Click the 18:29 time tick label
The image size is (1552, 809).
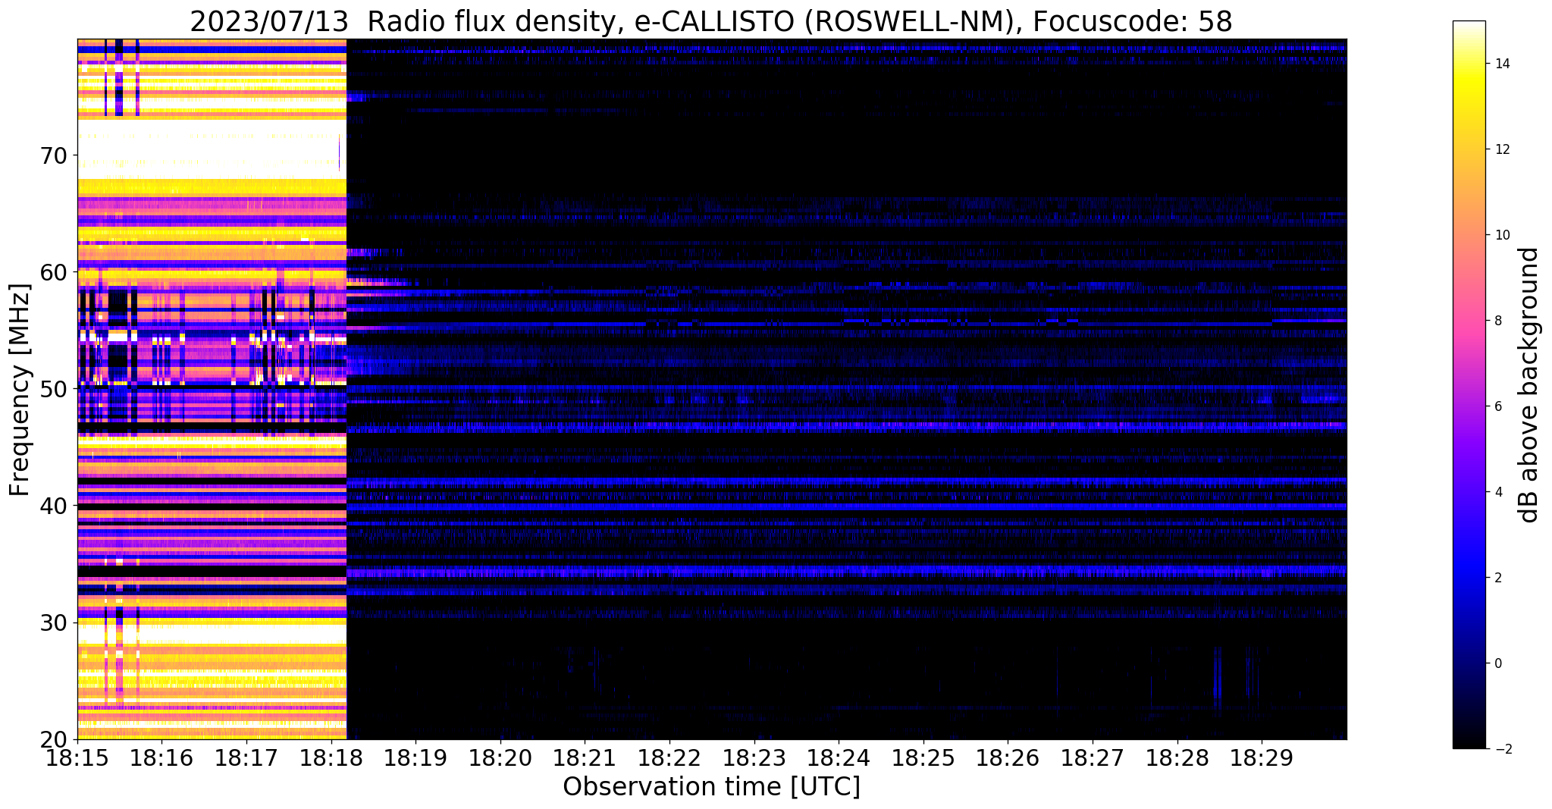coord(1262,757)
